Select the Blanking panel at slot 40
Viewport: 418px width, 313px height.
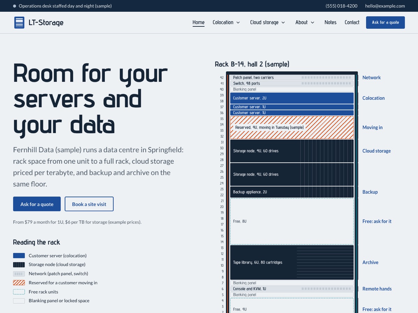(x=292, y=89)
